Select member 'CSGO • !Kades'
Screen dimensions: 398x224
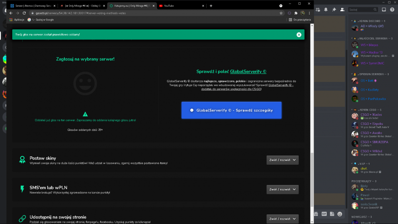373,116
